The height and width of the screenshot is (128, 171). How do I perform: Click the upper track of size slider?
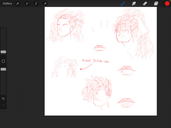3,39
